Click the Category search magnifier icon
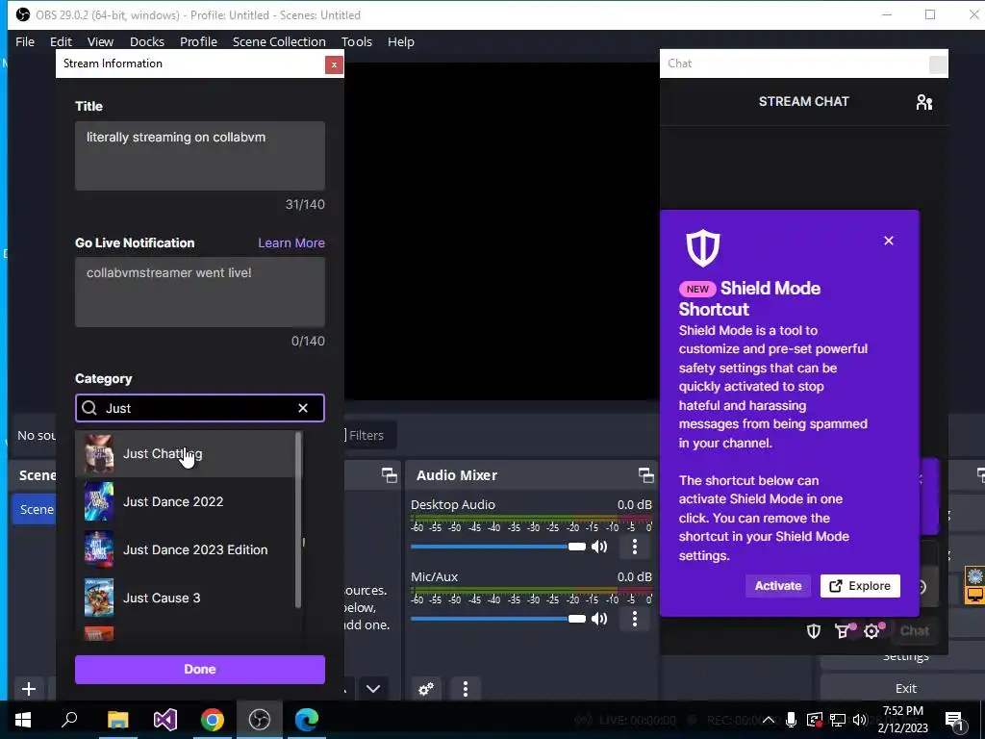985x739 pixels. coord(89,408)
